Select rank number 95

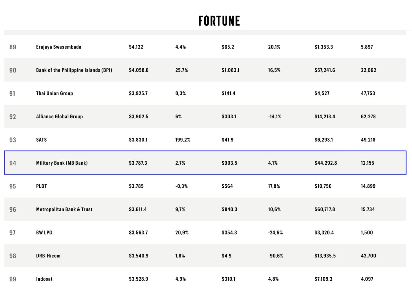coord(13,187)
